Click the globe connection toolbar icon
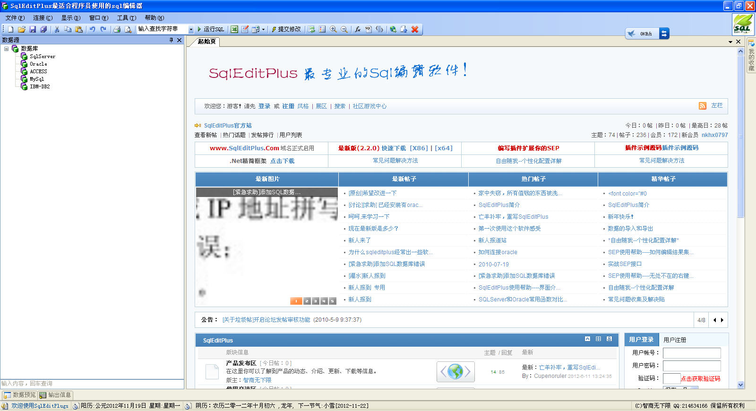756x411 pixels. pos(393,29)
